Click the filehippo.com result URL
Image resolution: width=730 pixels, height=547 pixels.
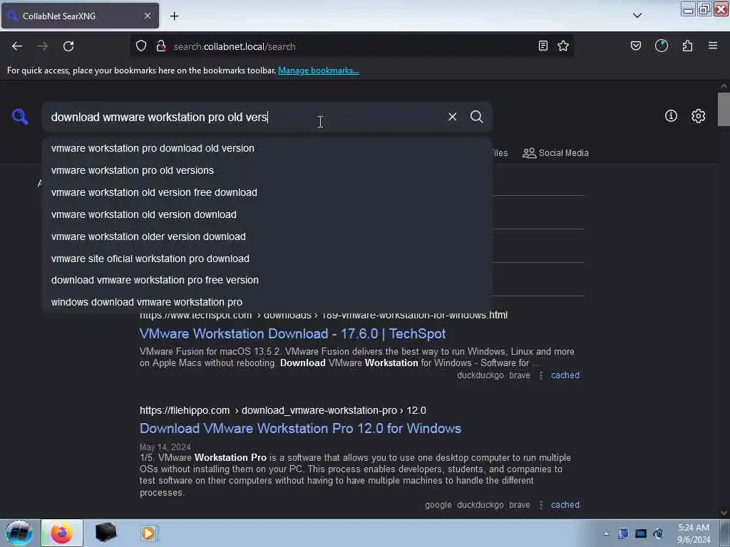282,410
